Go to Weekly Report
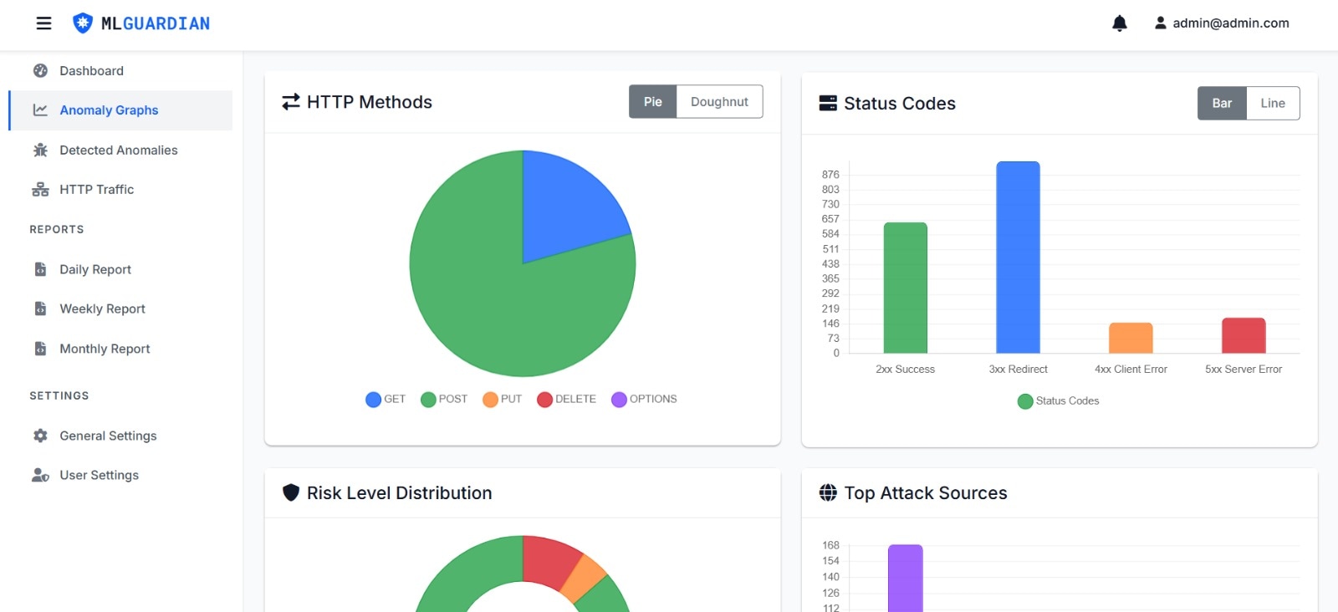Viewport: 1338px width, 612px height. 102,309
